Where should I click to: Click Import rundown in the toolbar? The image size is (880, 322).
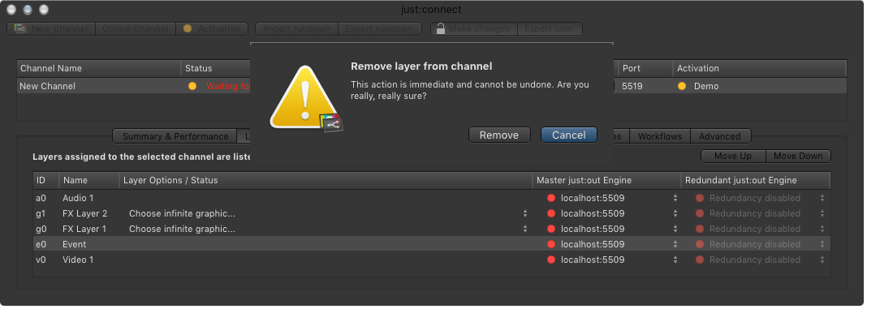click(296, 28)
